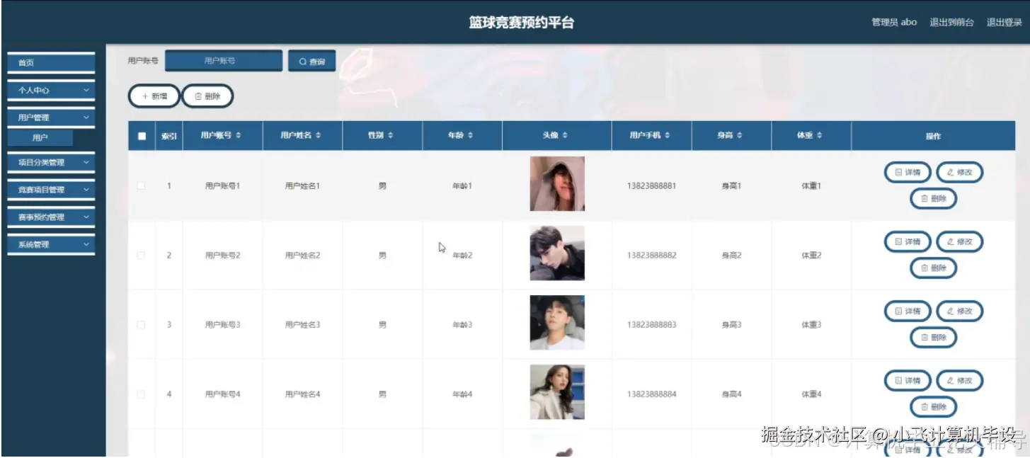Click the 索引 column header
Image resolution: width=1030 pixels, height=458 pixels.
pyautogui.click(x=169, y=136)
